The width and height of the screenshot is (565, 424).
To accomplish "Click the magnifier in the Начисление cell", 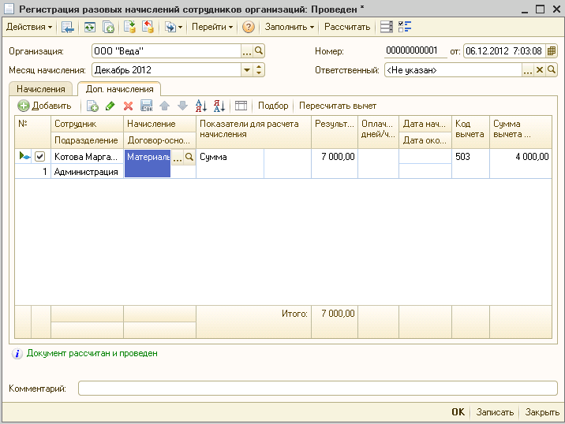I will [189, 157].
